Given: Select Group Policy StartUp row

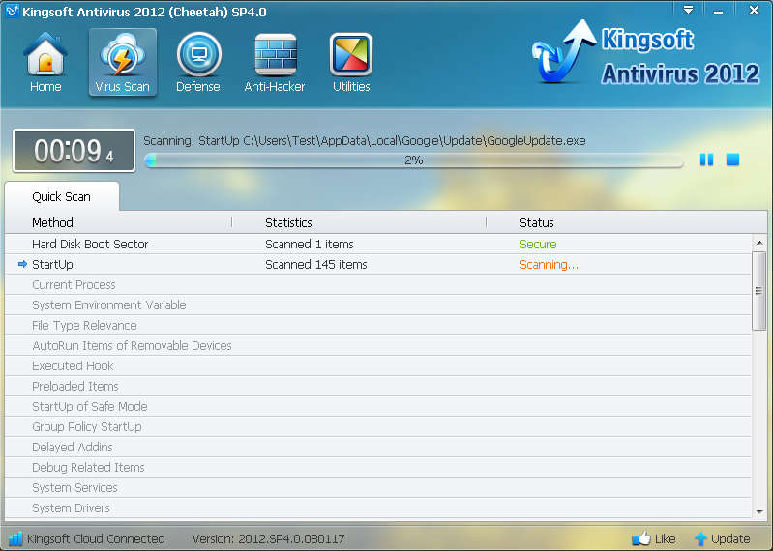Looking at the screenshot, I should [378, 426].
